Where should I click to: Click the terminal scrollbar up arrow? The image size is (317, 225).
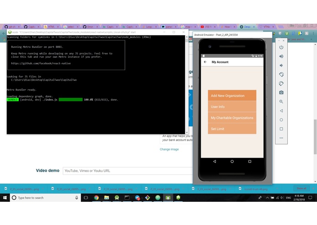coord(187,37)
